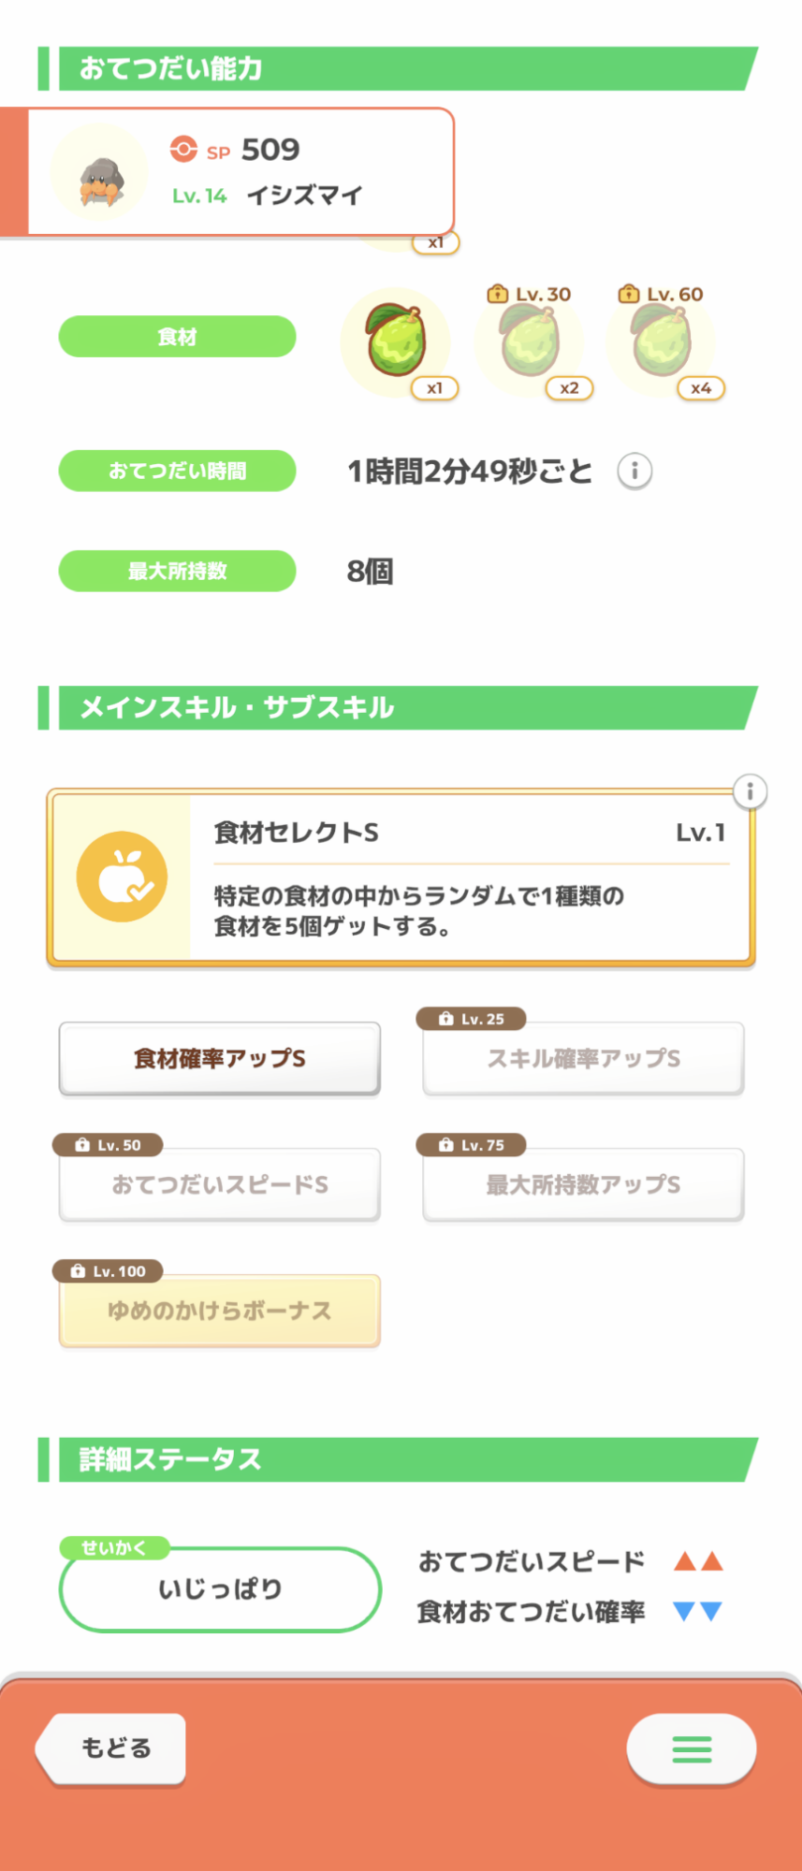802x1871 pixels.
Task: Tap the Lv. 30 locked ingredient icon
Action: pyautogui.click(x=530, y=341)
